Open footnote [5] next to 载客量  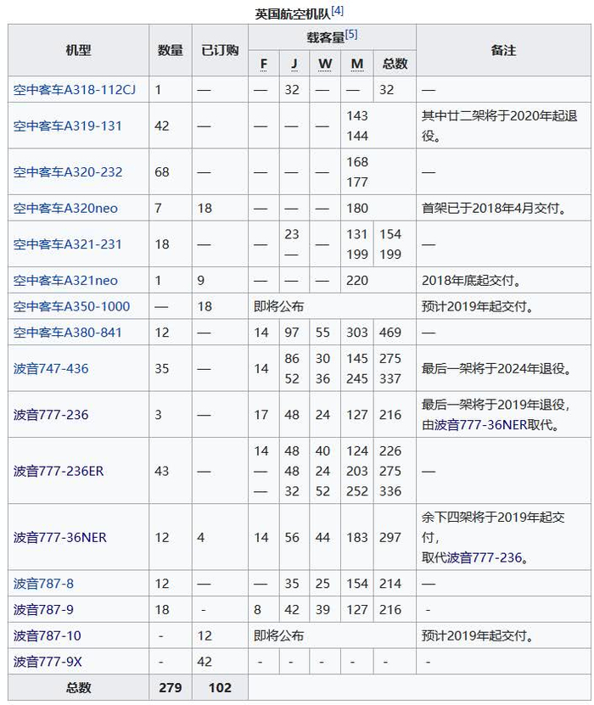pos(351,34)
